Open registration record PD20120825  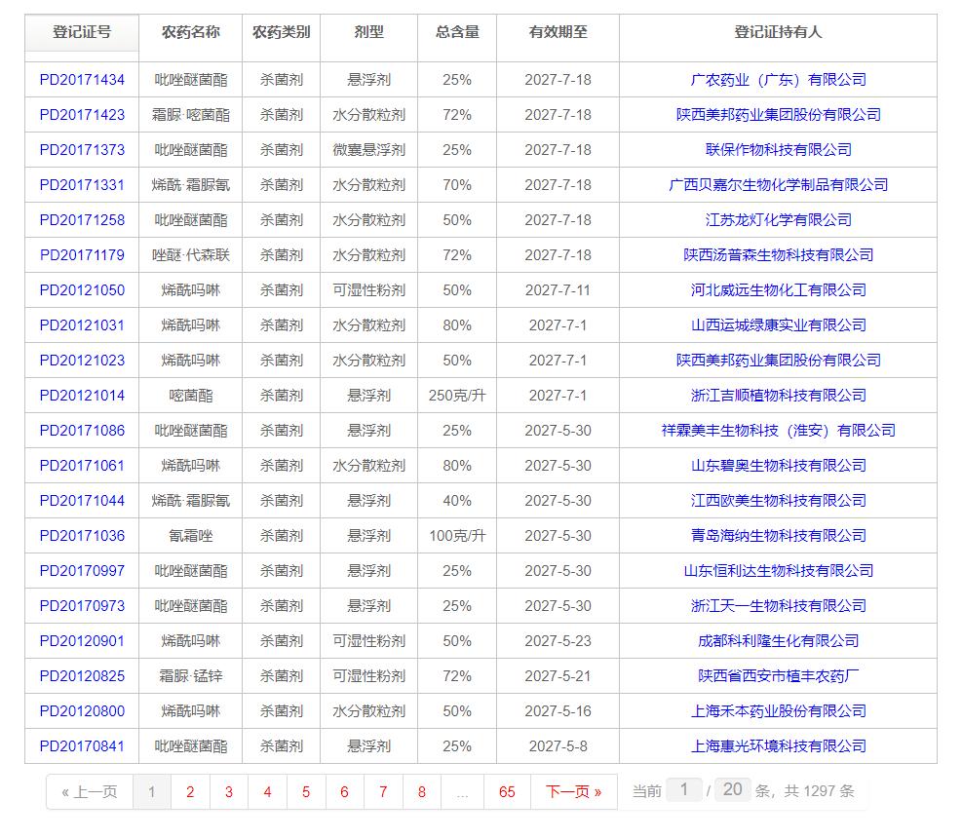click(79, 676)
